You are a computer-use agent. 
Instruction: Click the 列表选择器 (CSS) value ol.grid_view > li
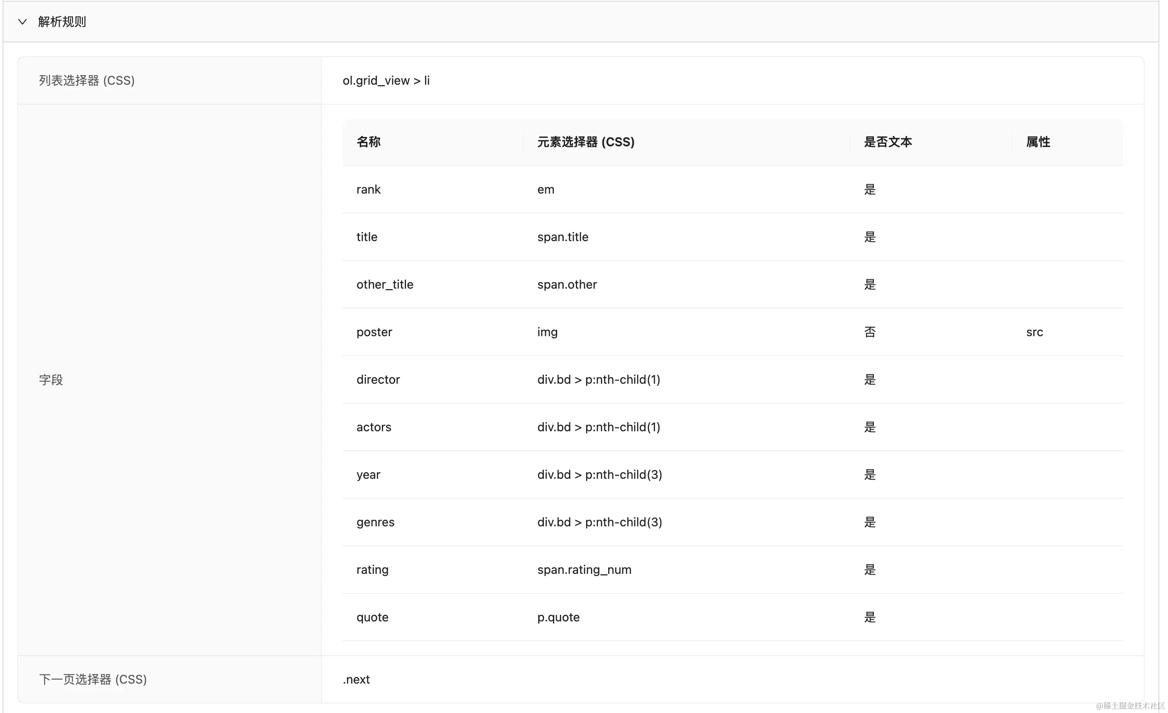point(386,80)
